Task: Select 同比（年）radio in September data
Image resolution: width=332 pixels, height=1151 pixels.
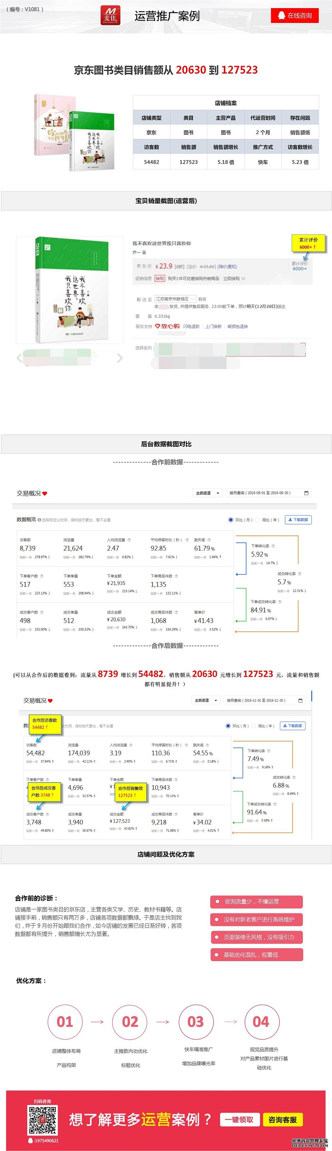Action: [258, 520]
